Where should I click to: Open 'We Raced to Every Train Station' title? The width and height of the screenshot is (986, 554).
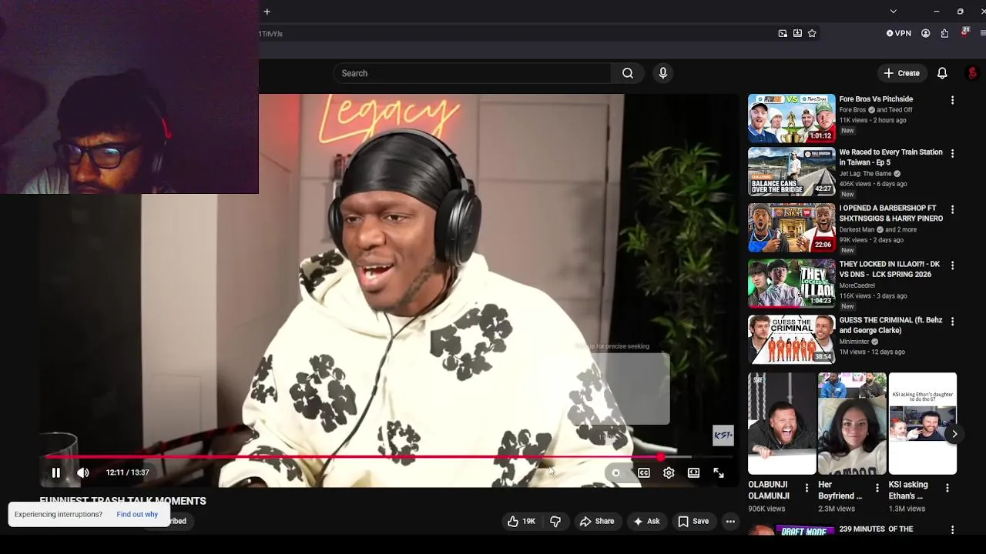(890, 157)
